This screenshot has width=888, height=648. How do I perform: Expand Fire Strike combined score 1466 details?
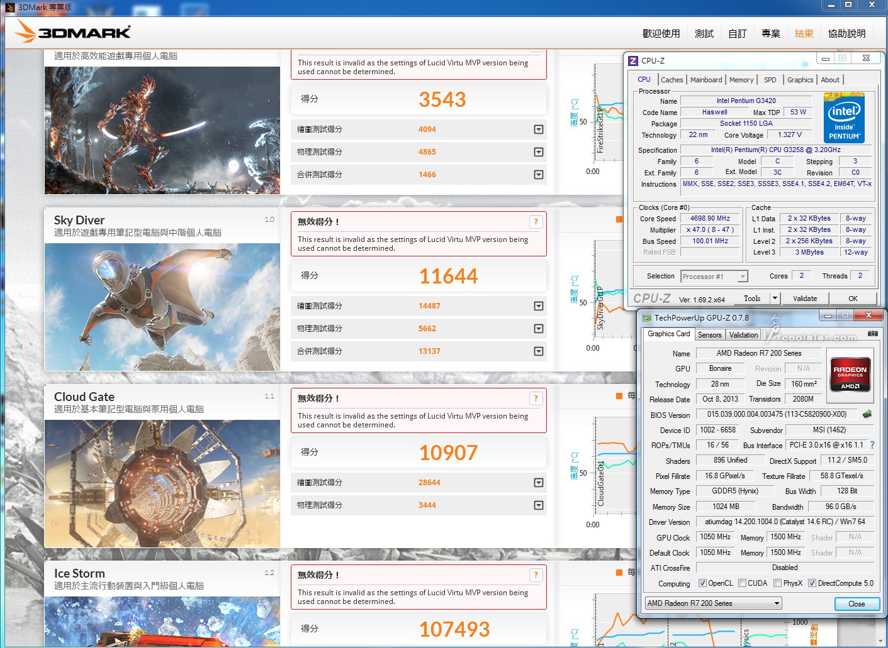click(x=539, y=175)
